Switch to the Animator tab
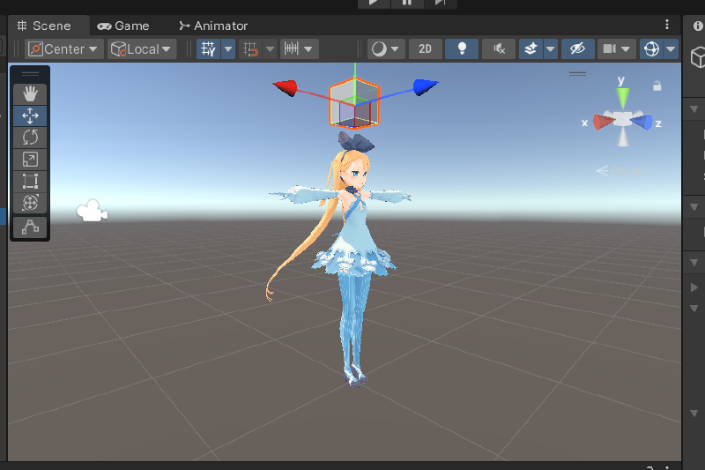The image size is (705, 470). (x=212, y=26)
